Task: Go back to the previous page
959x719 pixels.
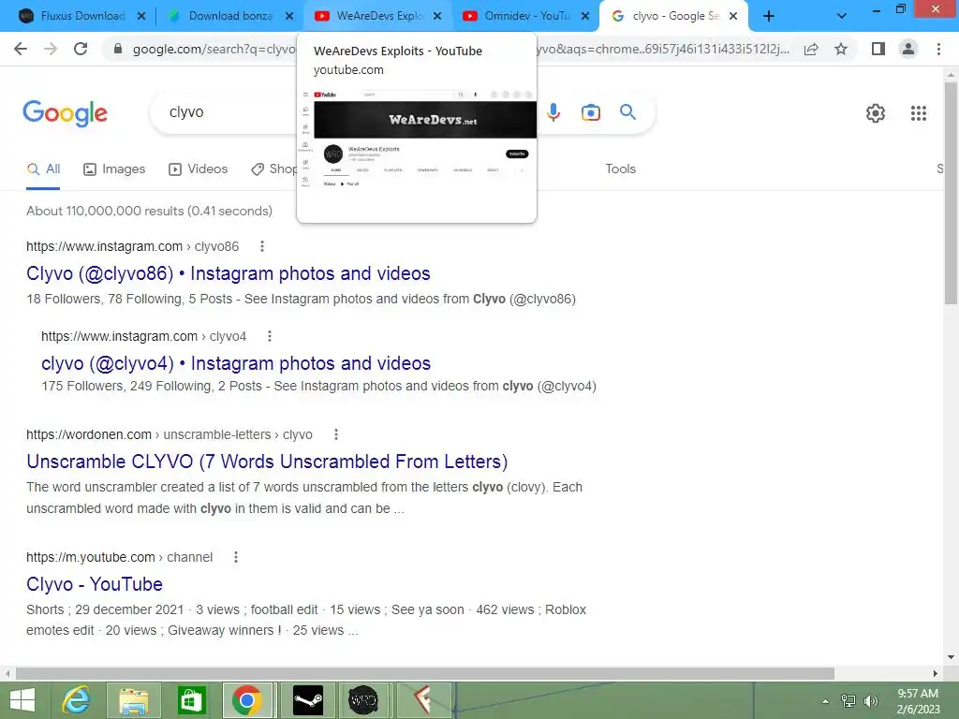Action: [21, 49]
